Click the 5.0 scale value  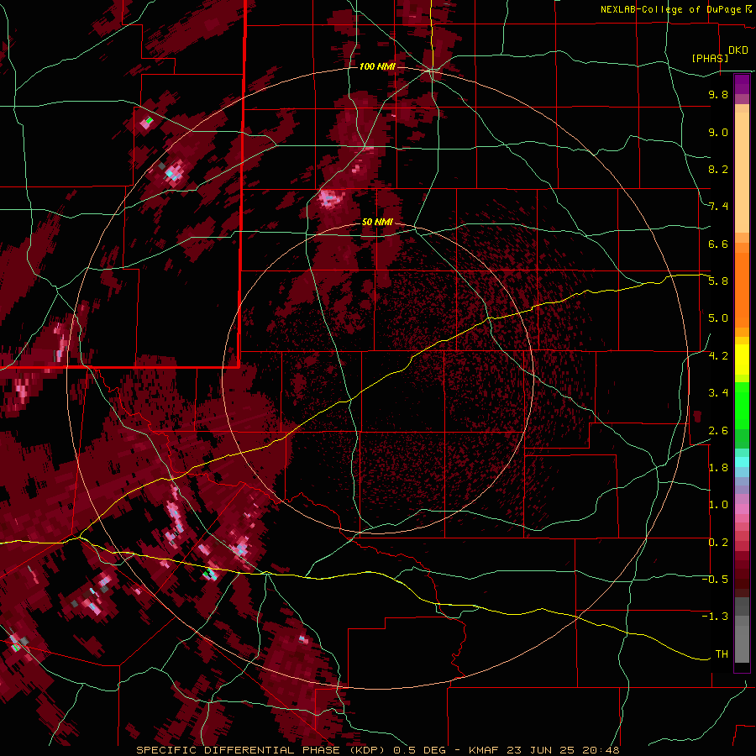[718, 318]
